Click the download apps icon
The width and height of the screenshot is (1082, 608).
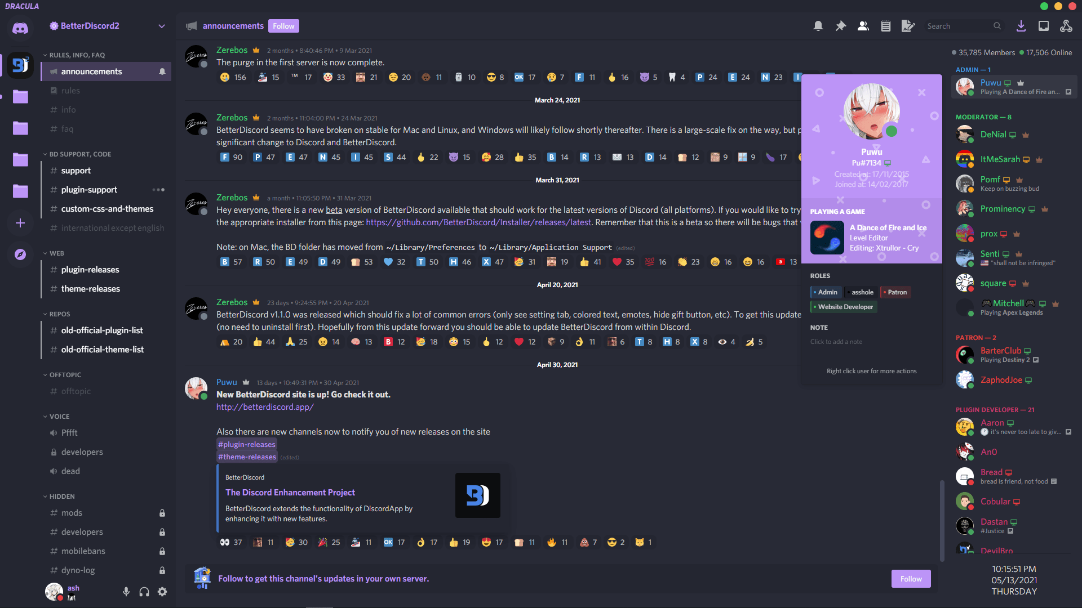[1021, 26]
